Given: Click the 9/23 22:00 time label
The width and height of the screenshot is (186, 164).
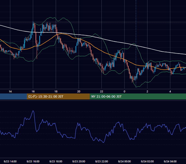Looking at the screenshot, I should (x=101, y=161).
